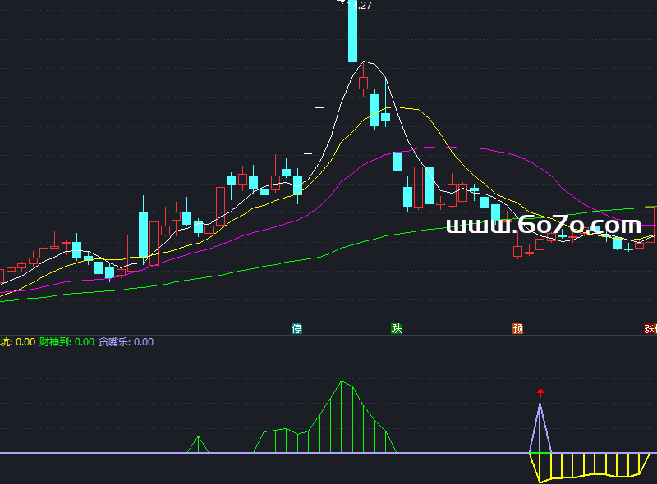Click the small green triangle in indicator panel
The height and width of the screenshot is (484, 657).
[197, 445]
